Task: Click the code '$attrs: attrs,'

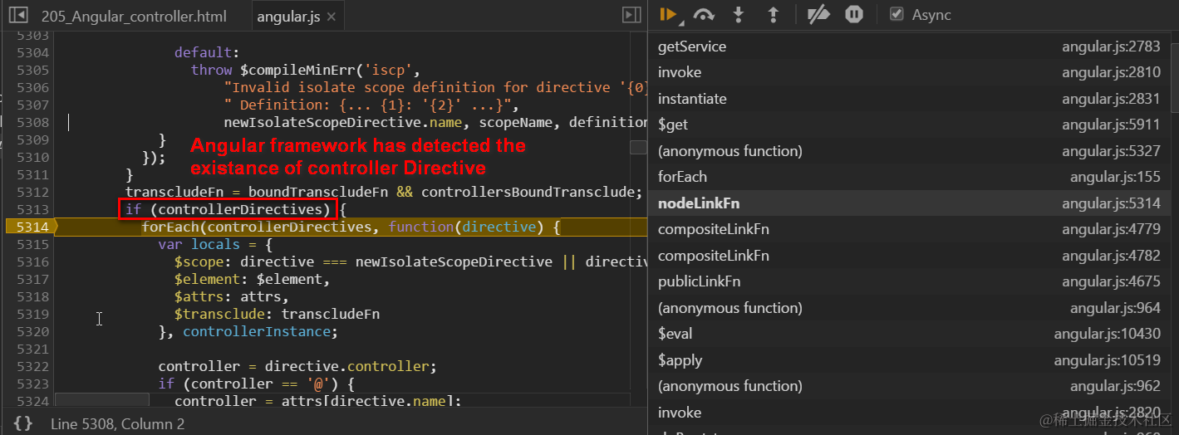Action: coord(232,296)
